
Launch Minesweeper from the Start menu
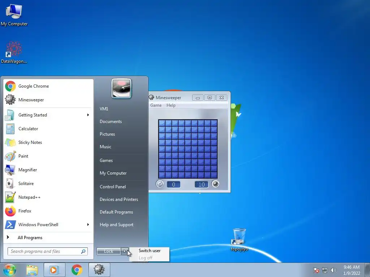click(48, 100)
